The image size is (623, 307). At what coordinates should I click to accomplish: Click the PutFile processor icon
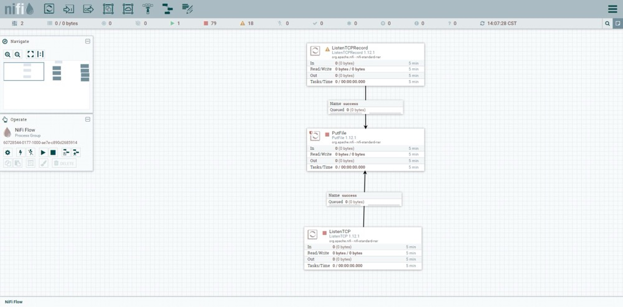[315, 135]
